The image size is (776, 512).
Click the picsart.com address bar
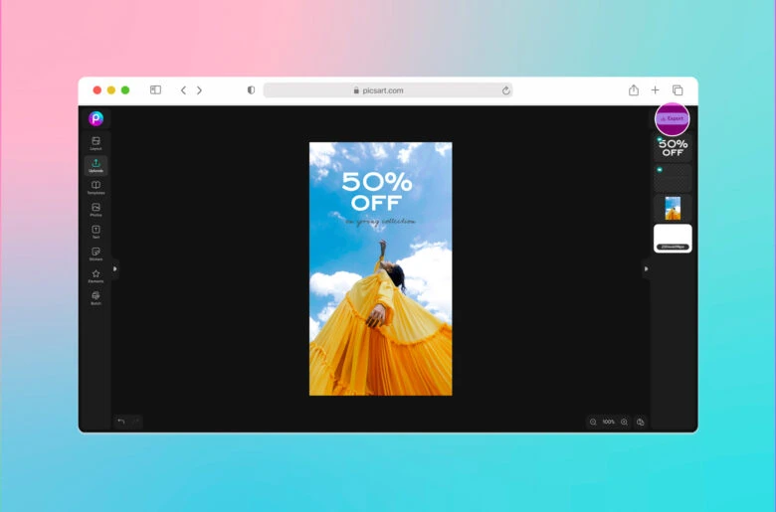pos(388,90)
